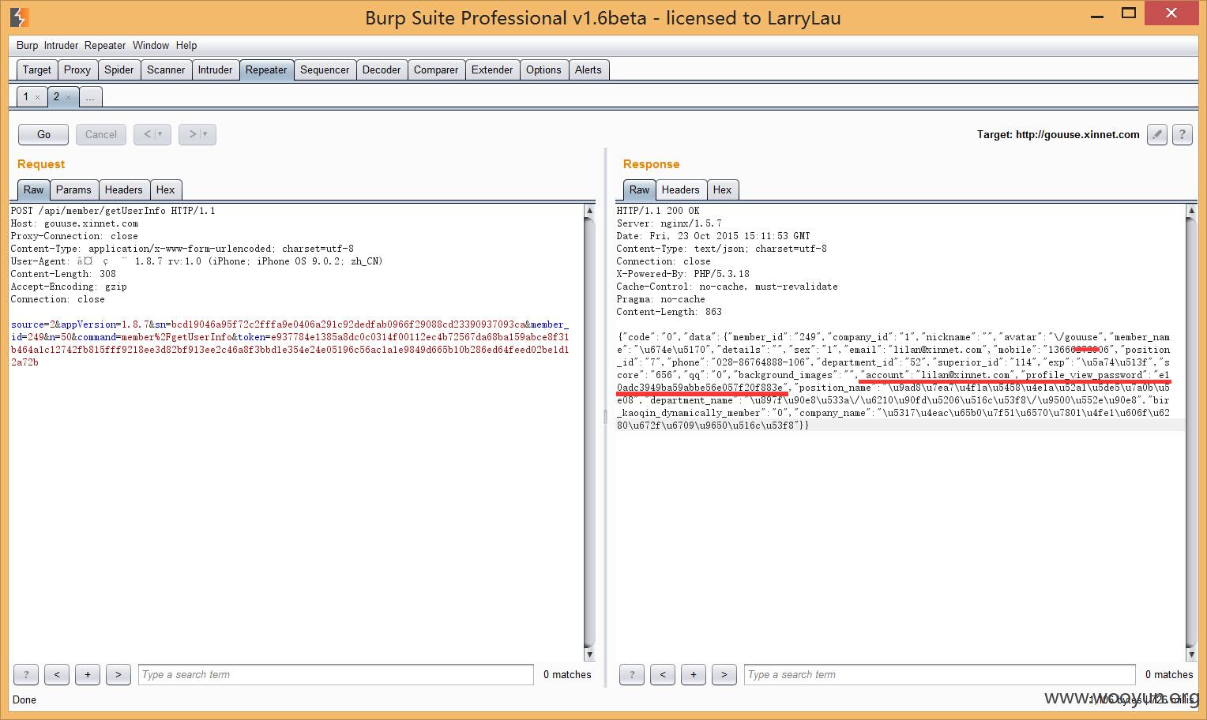This screenshot has height=720, width=1207.
Task: Focus the response search term field
Action: 940,674
